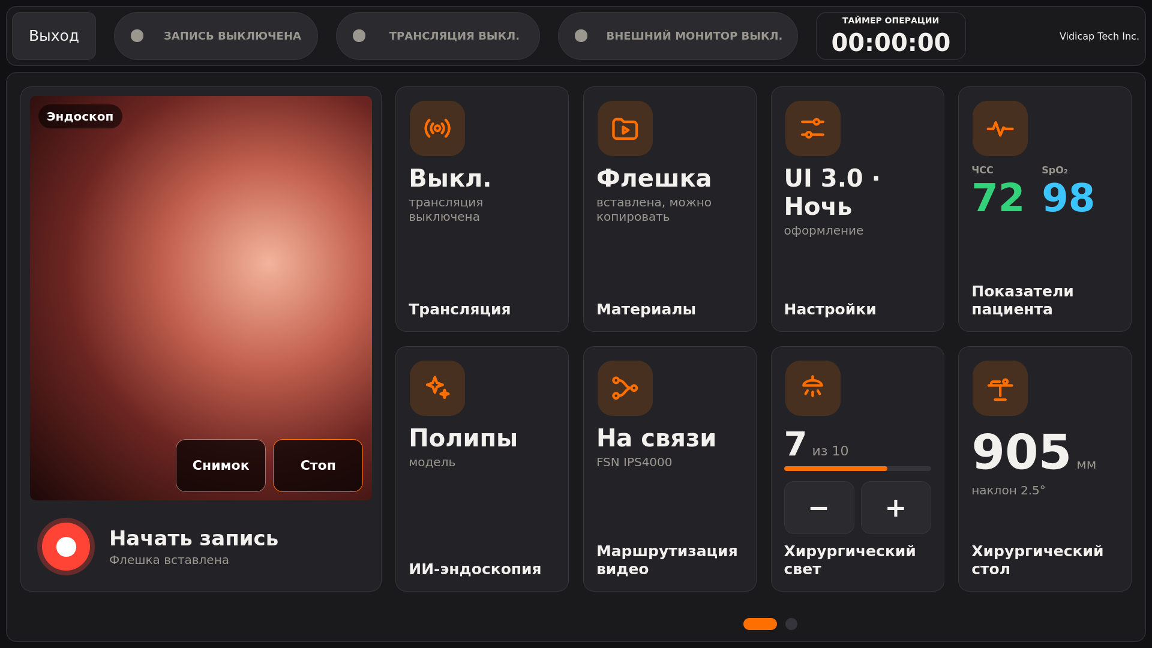Open the Материалы card title
Viewport: 1152px width, 648px height.
coord(646,310)
